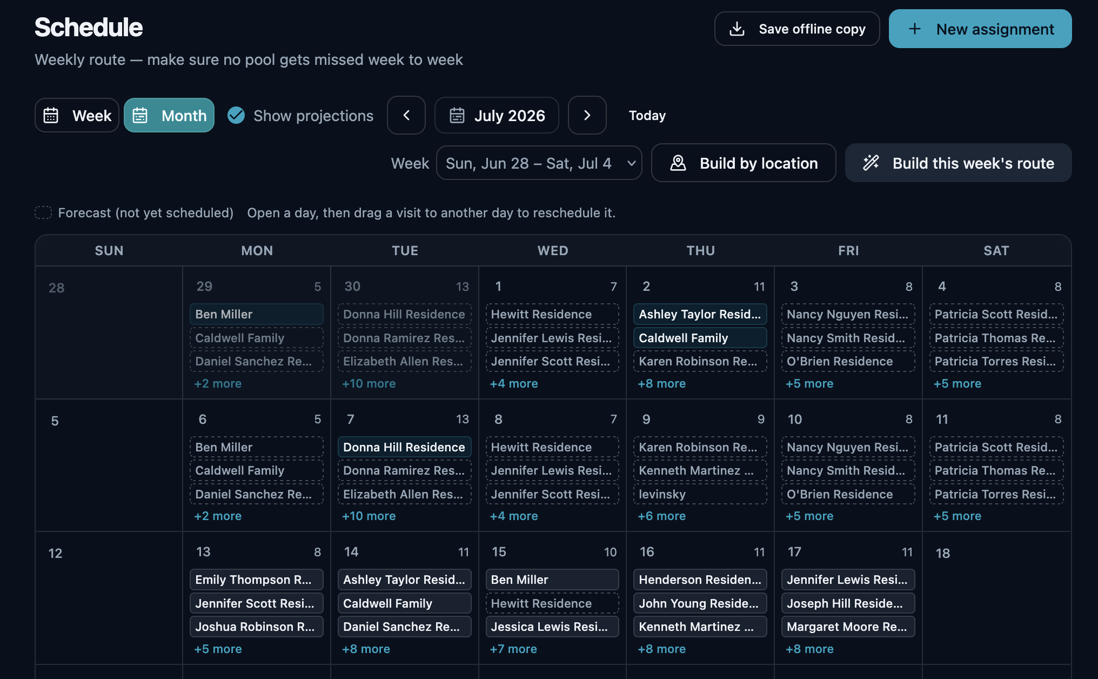
Task: Click Save offline copy button
Action: (797, 29)
